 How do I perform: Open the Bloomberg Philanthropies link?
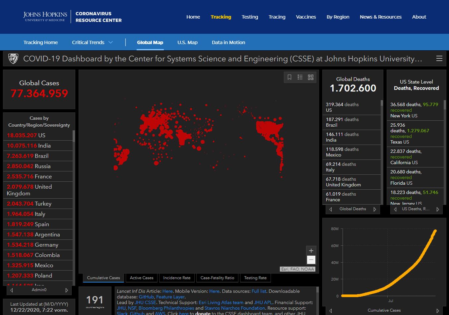tap(166, 308)
